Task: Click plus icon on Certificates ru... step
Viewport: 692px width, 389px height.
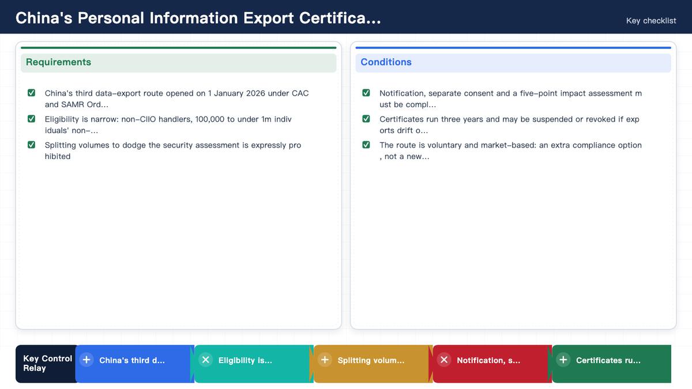Action: [x=563, y=360]
